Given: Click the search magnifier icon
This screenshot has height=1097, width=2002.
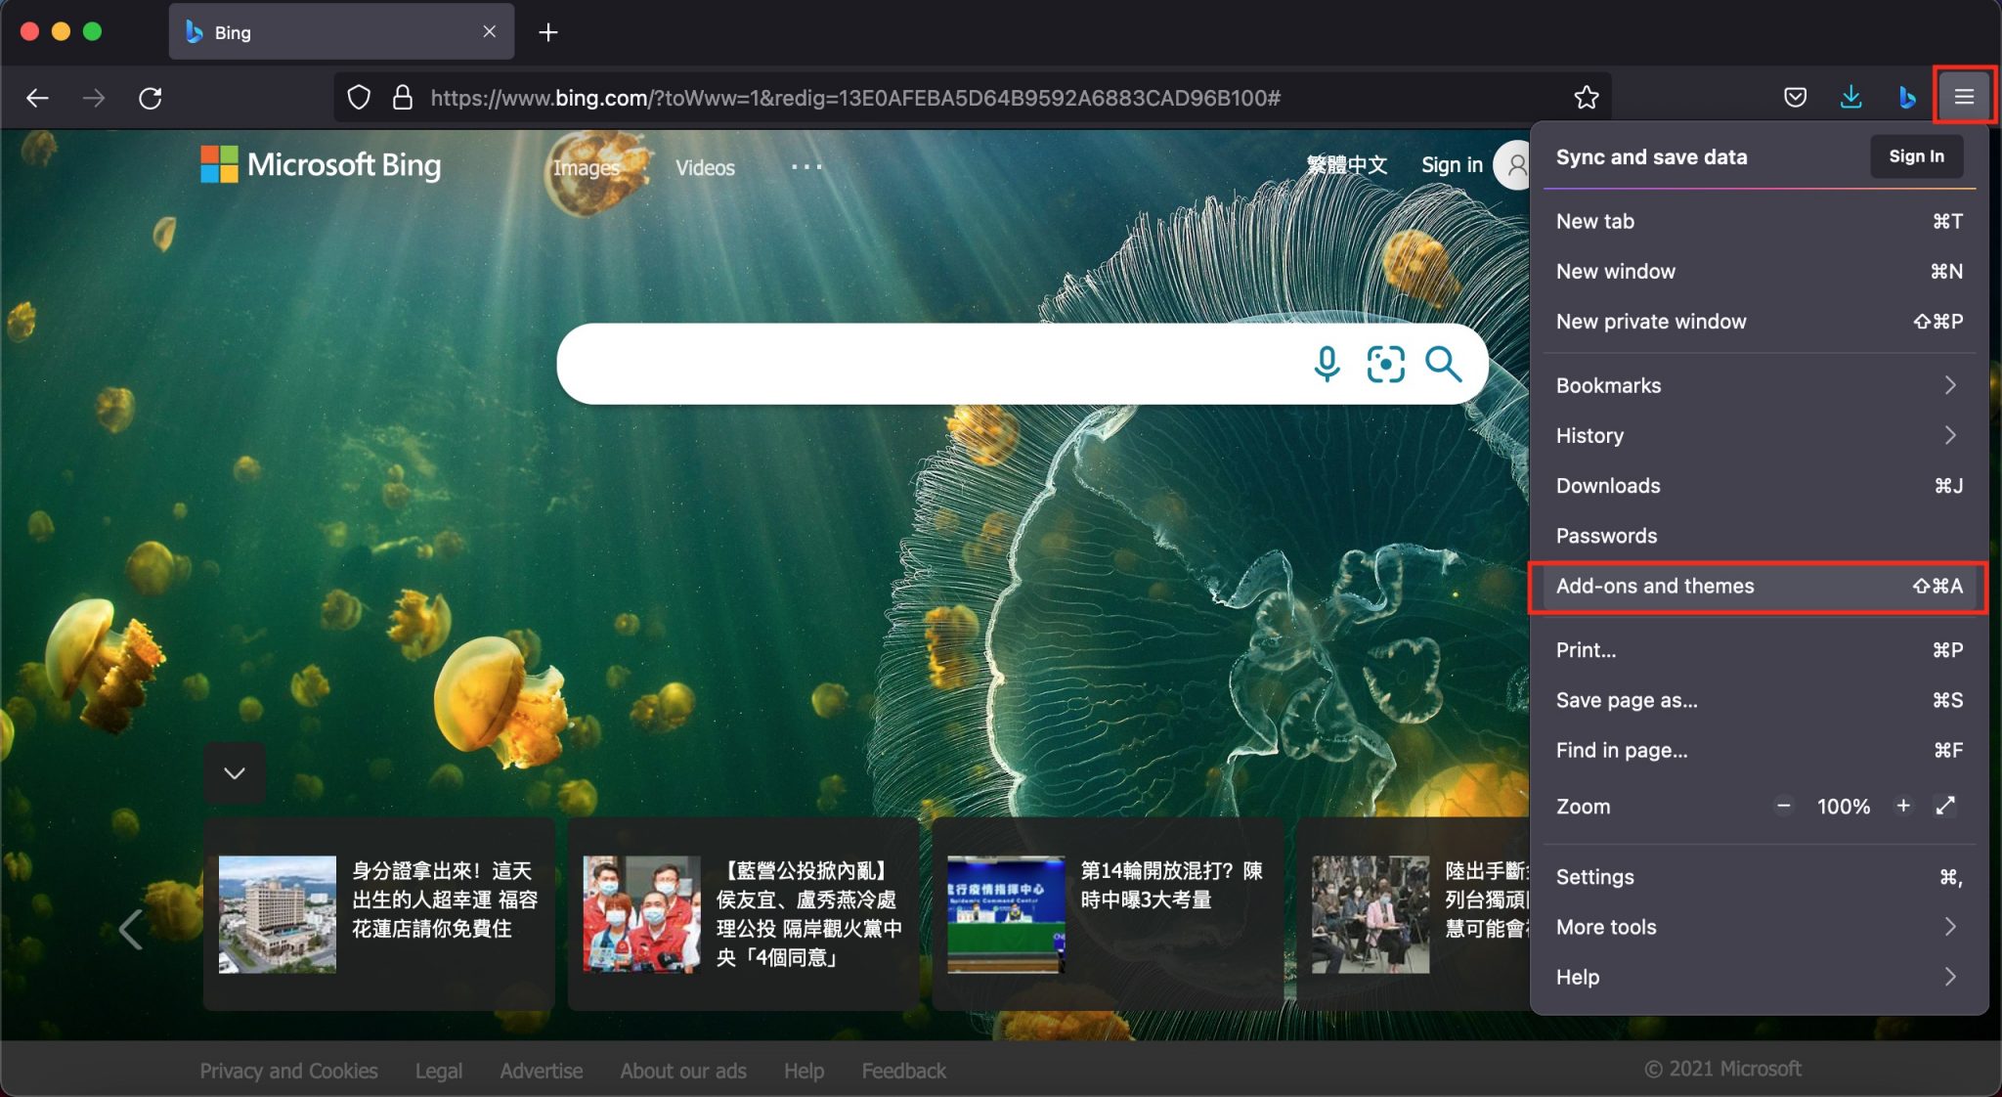Looking at the screenshot, I should pyautogui.click(x=1445, y=364).
